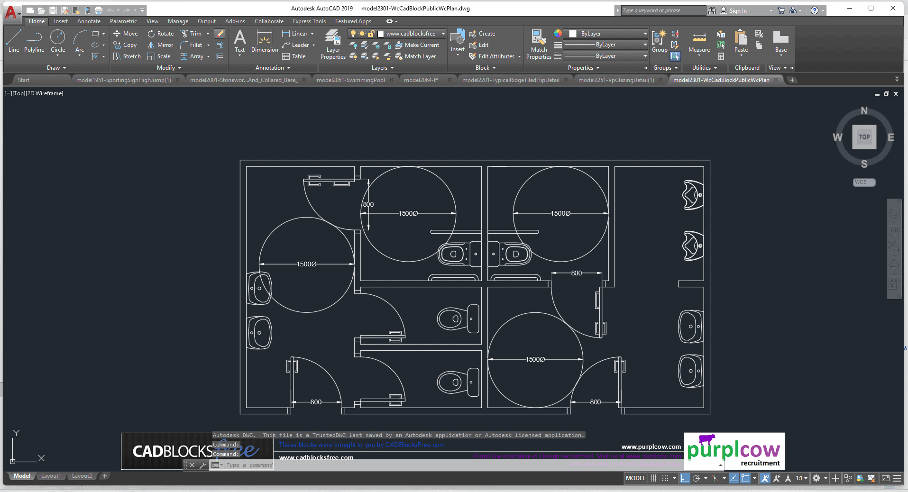Switch to the Layout1 tab button
The width and height of the screenshot is (908, 492).
click(51, 476)
